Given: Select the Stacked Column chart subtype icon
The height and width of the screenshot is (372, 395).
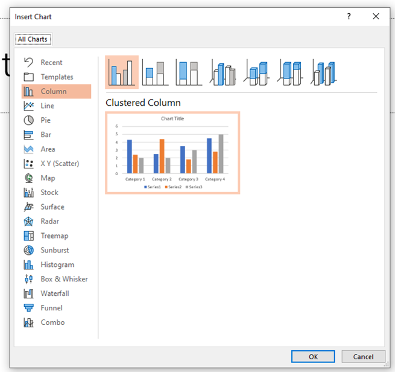Looking at the screenshot, I should pos(156,72).
